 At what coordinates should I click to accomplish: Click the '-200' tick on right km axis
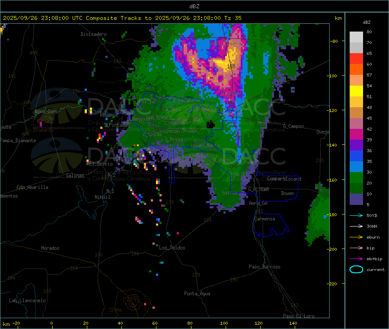coord(333,249)
